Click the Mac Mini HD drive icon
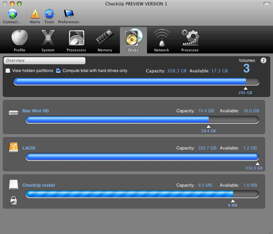273x234 pixels. (x=14, y=113)
